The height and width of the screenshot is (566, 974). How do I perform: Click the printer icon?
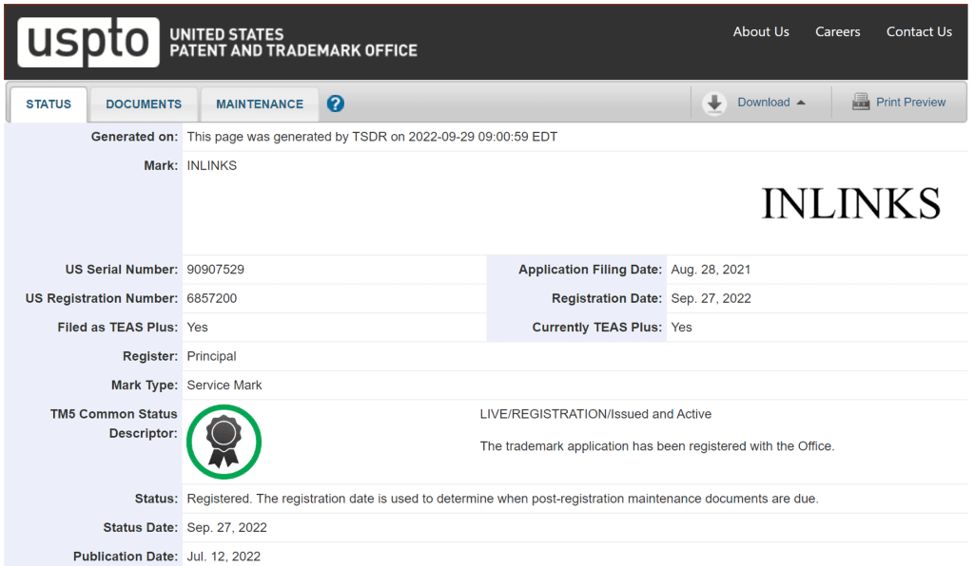pyautogui.click(x=860, y=102)
